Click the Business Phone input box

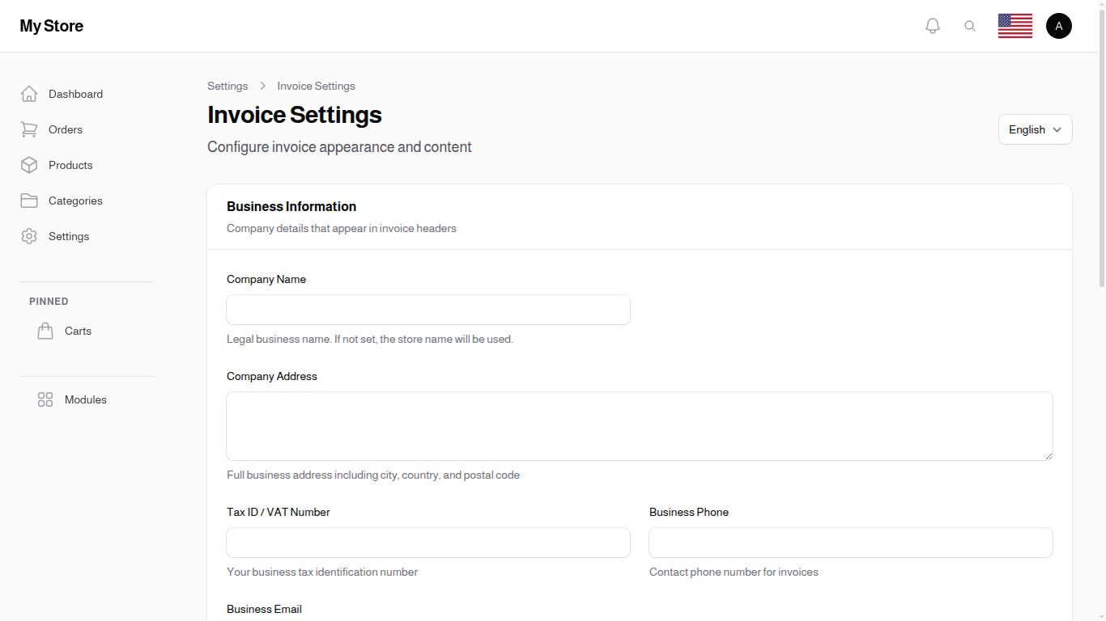(x=850, y=543)
